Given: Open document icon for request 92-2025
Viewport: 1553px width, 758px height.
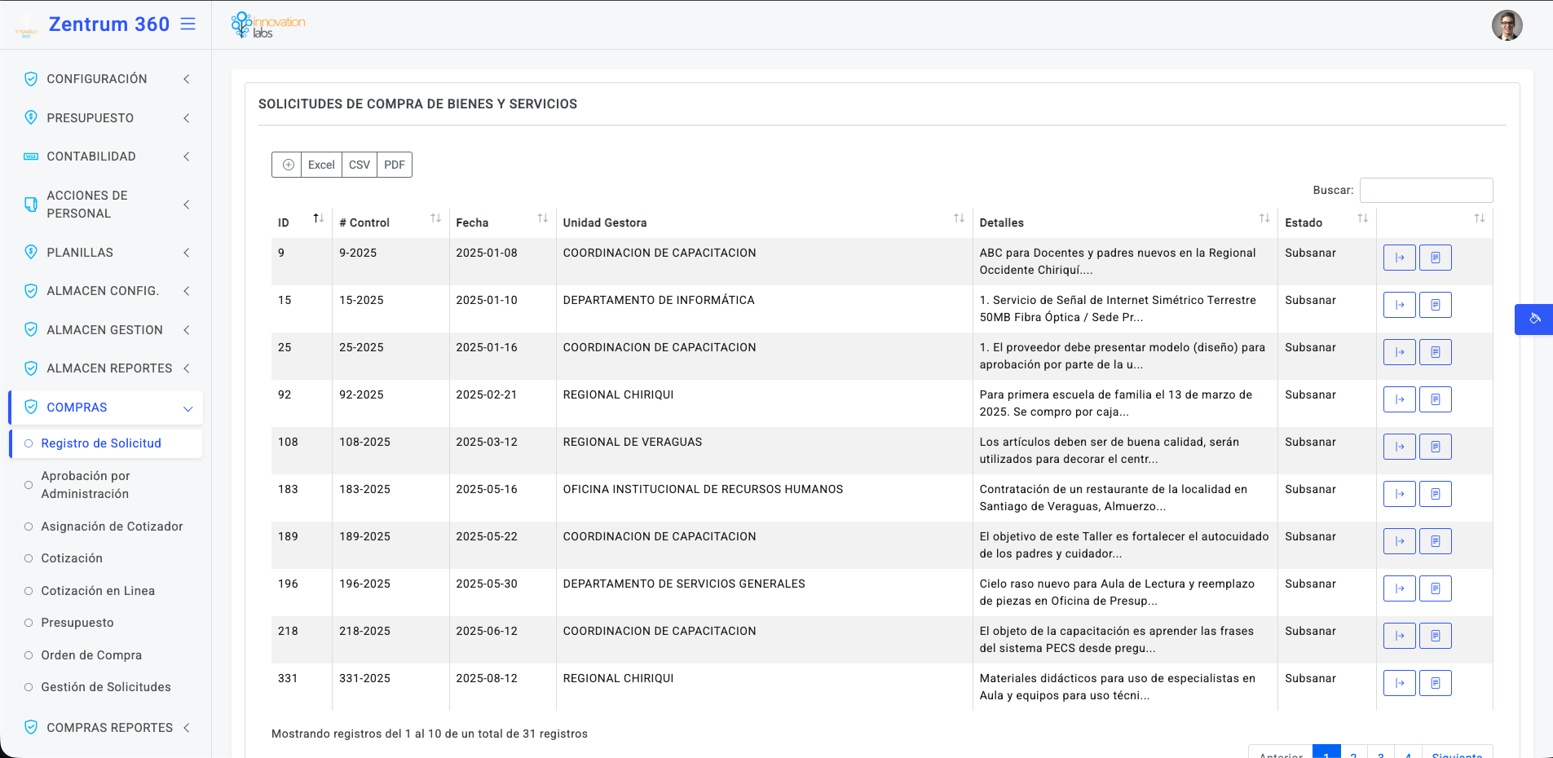Looking at the screenshot, I should point(1436,399).
